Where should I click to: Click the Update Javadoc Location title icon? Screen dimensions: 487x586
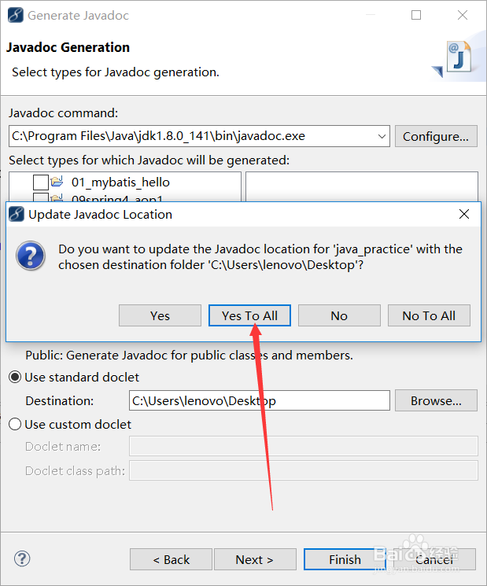pyautogui.click(x=17, y=214)
